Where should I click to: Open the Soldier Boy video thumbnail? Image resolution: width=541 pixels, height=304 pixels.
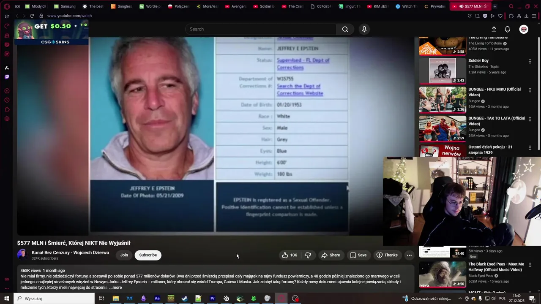443,71
